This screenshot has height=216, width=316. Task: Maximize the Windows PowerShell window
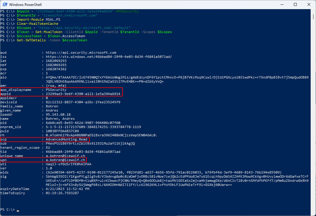pos(295,4)
